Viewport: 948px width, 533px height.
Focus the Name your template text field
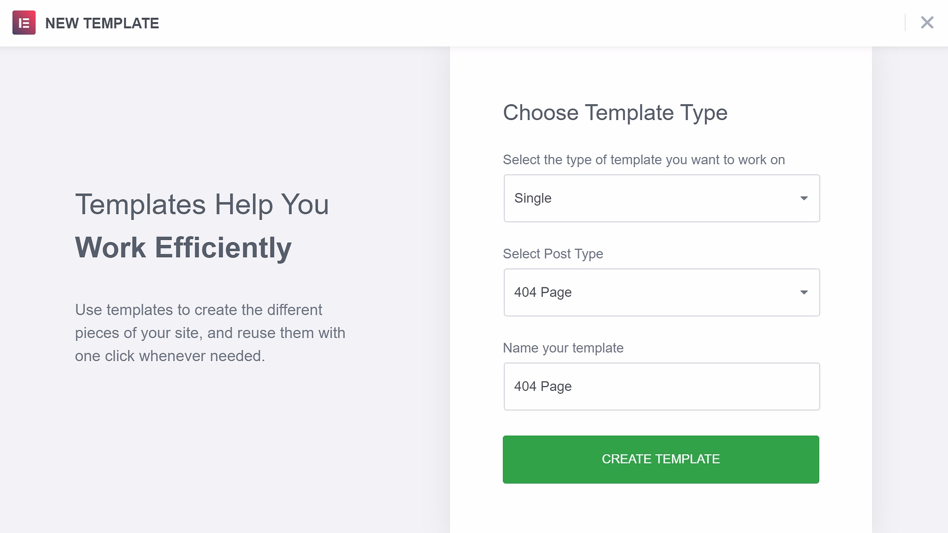[661, 386]
